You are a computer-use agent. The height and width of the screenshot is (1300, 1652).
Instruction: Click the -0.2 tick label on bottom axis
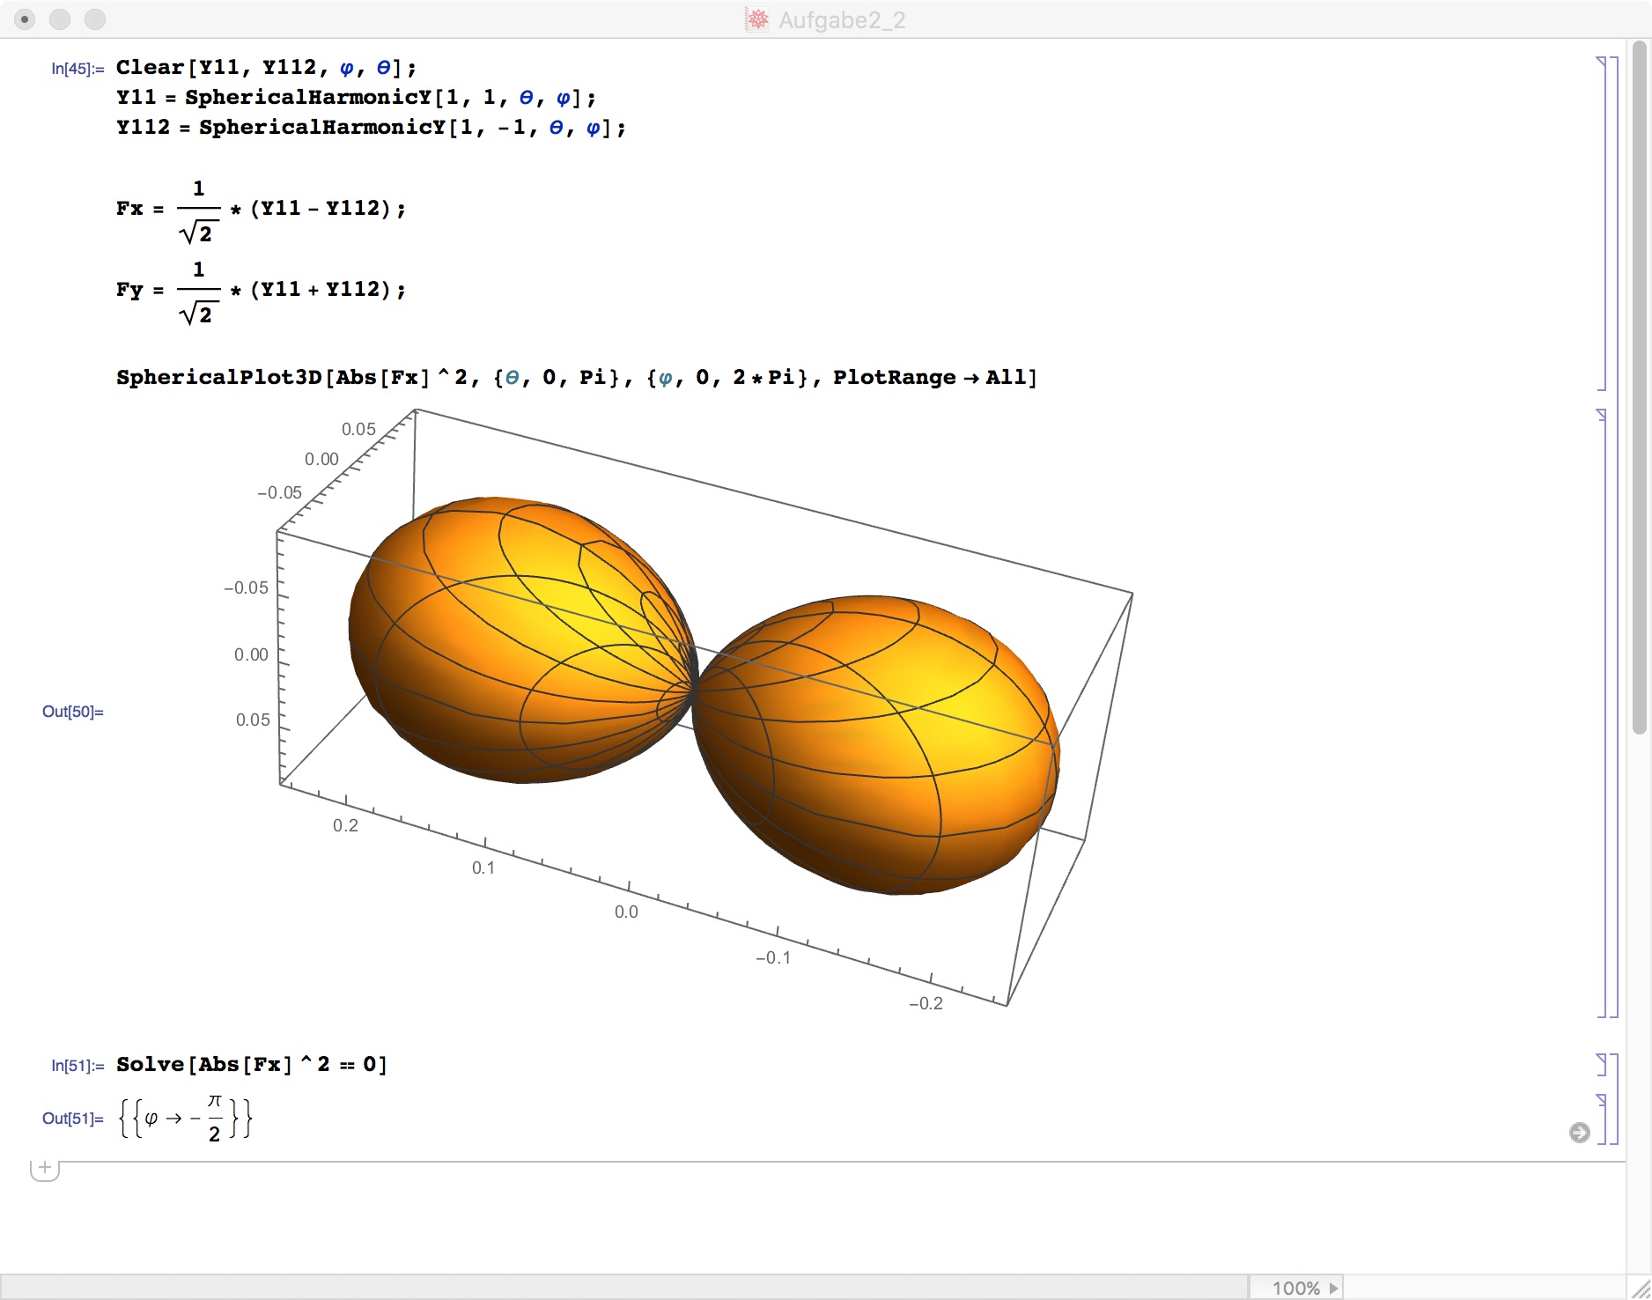[926, 1003]
